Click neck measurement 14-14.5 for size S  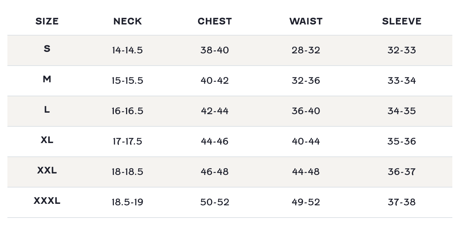[x=127, y=50]
